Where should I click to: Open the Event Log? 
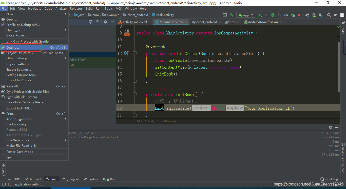[329, 179]
